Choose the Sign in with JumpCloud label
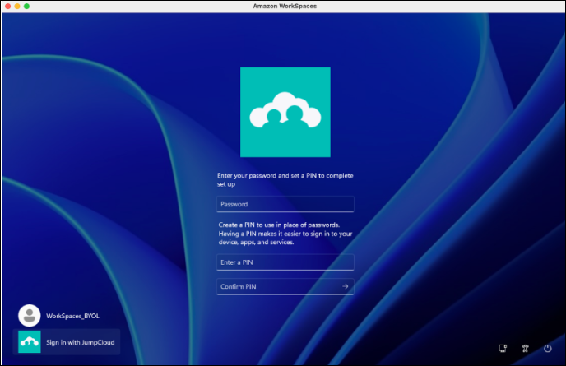The width and height of the screenshot is (566, 366). pos(79,341)
